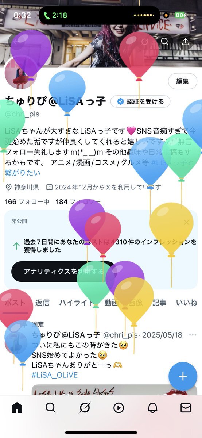This screenshot has width=202, height=438.
Task: Dismiss the impressions analytics card
Action: tap(187, 222)
